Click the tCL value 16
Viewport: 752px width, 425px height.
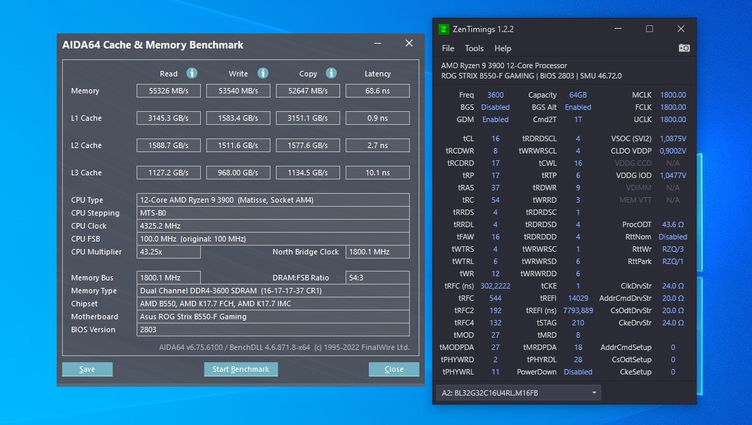(495, 138)
